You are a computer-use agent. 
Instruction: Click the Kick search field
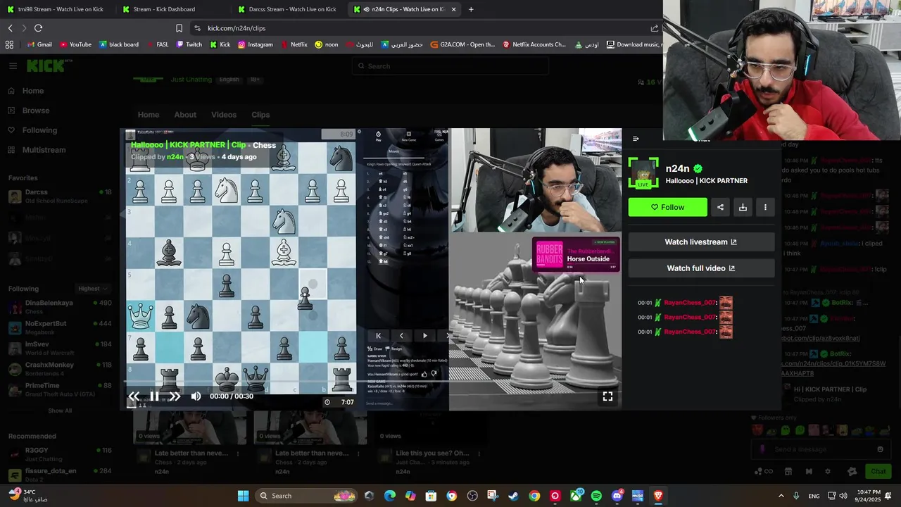point(450,66)
